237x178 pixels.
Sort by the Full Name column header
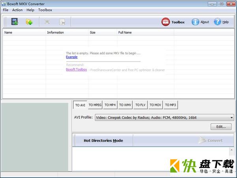[145, 32]
